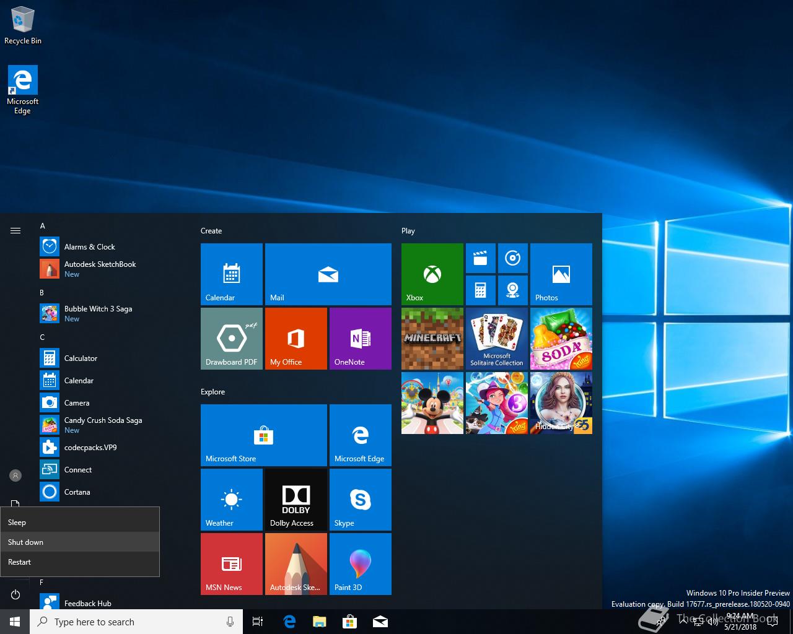
Task: Open Microsoft Edge from the taskbar
Action: pyautogui.click(x=289, y=622)
